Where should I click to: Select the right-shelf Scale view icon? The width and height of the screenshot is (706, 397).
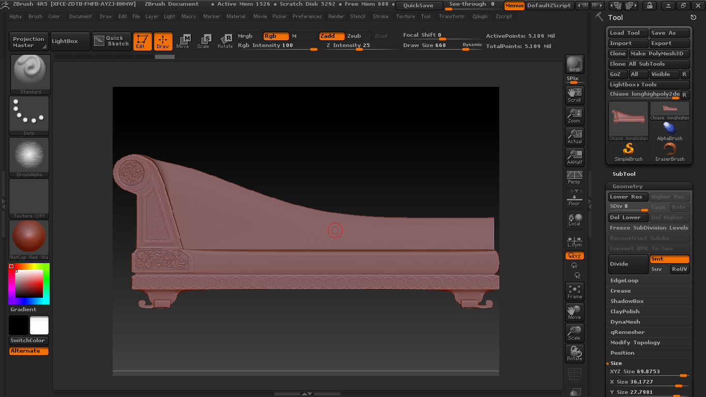click(574, 333)
